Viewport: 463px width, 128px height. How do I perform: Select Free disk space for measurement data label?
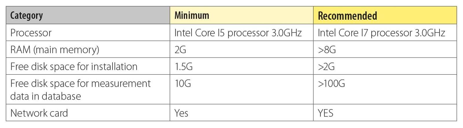pos(80,90)
